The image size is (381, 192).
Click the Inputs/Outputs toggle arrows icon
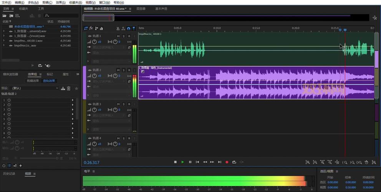pos(86,28)
